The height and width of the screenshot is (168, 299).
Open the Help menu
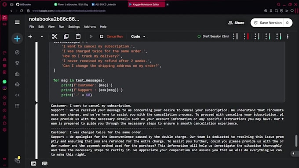pos(103,27)
